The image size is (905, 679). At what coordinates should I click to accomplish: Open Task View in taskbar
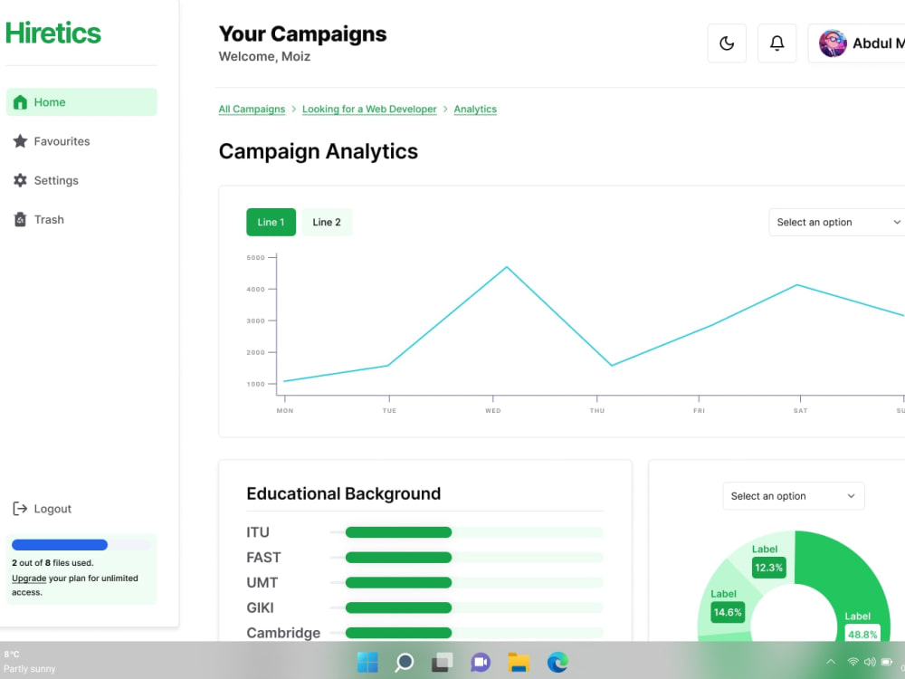click(x=443, y=662)
